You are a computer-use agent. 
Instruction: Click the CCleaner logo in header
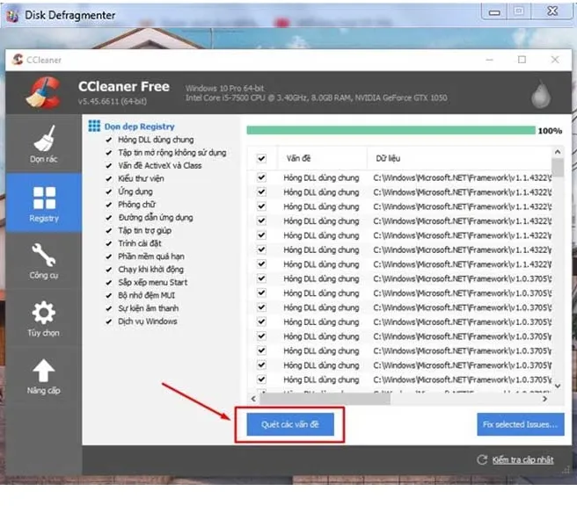tap(43, 92)
